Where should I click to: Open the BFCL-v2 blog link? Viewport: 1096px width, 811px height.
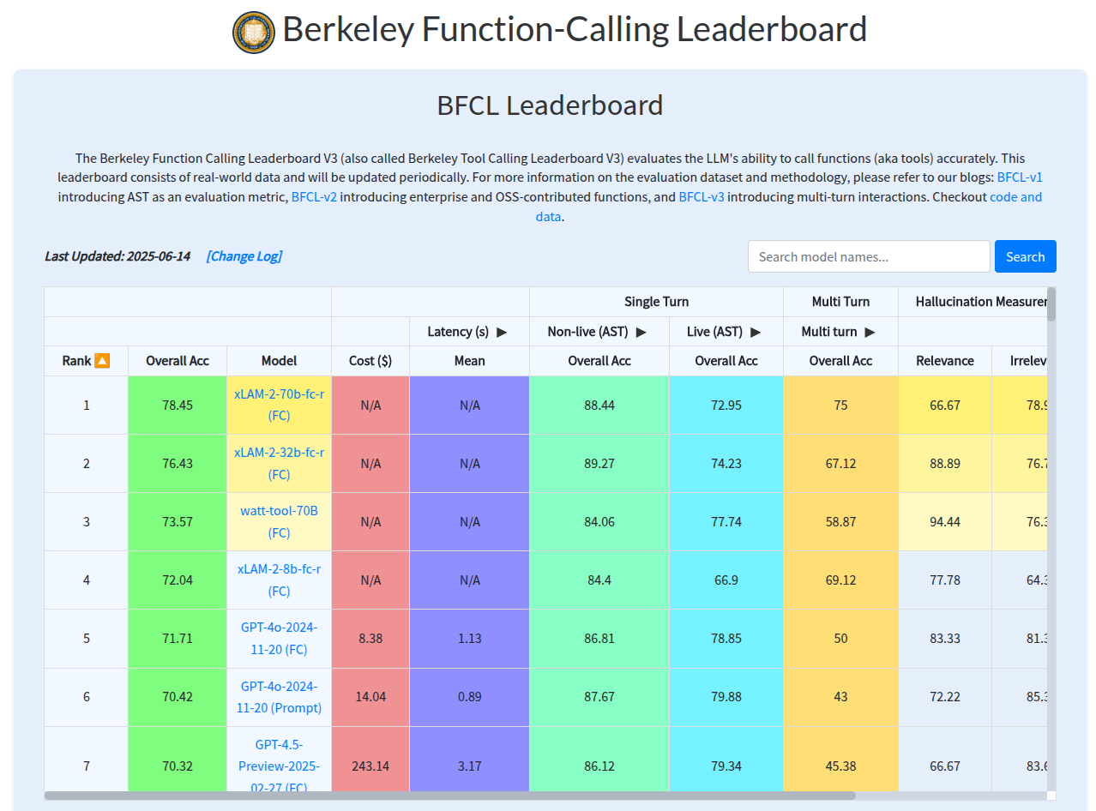(314, 197)
